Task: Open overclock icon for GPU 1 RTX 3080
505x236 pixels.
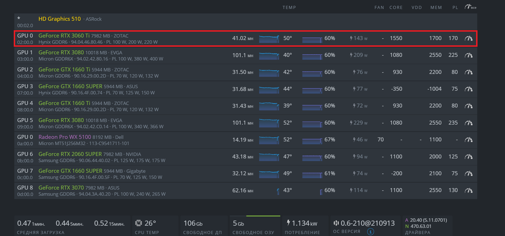Action: [x=469, y=55]
